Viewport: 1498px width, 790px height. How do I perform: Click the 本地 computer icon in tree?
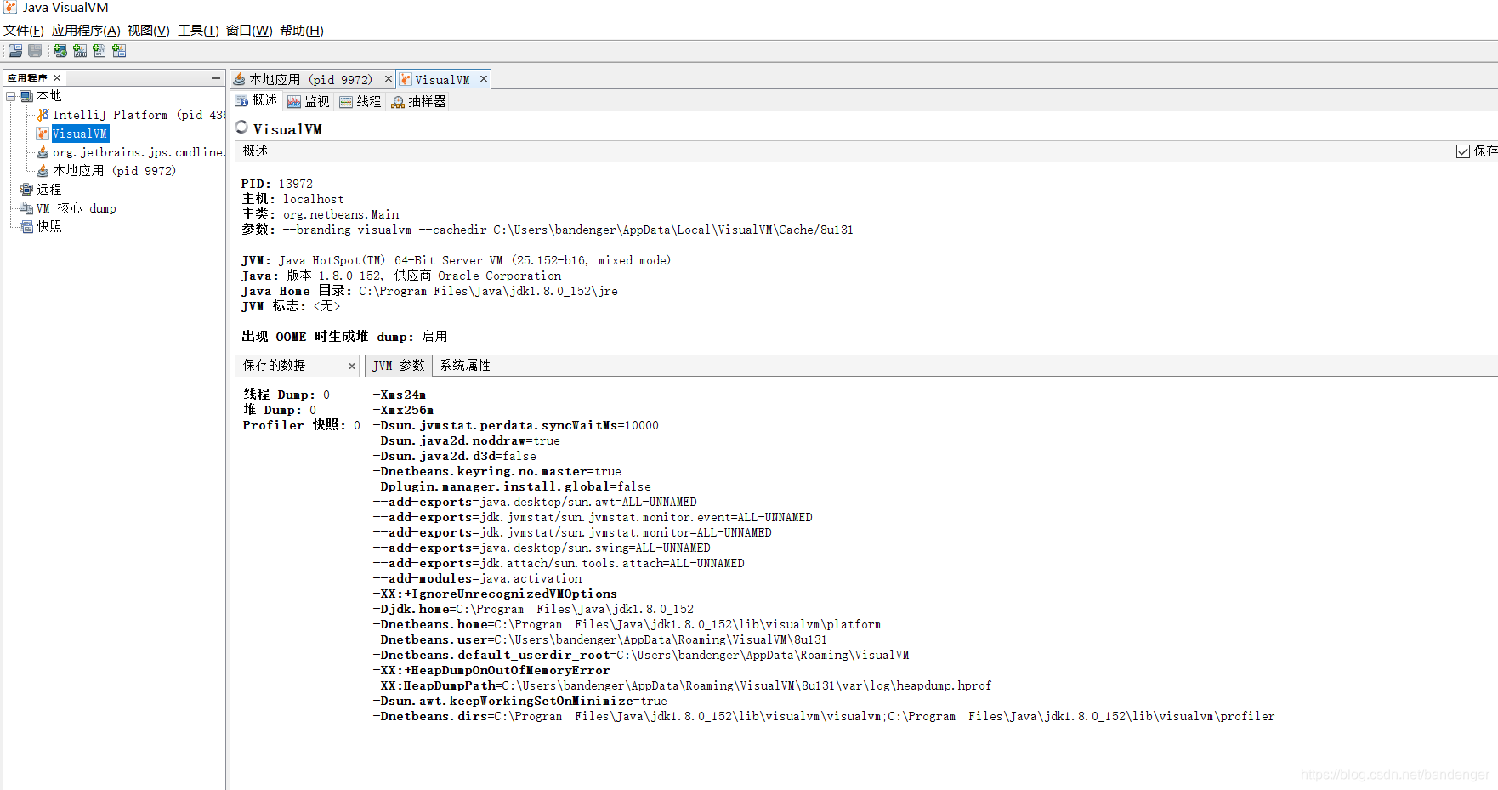[x=26, y=96]
